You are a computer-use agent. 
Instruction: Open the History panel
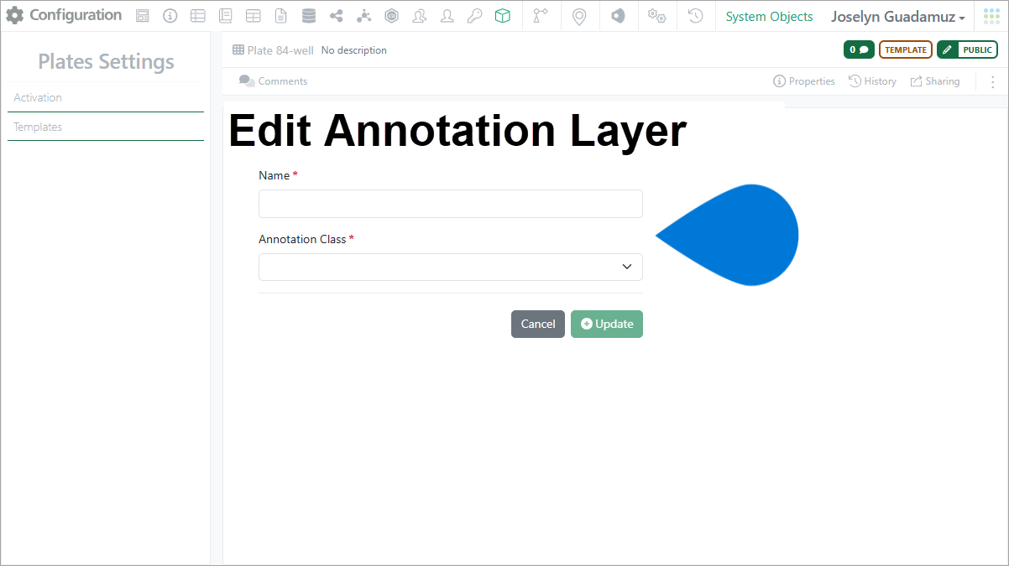(x=872, y=81)
